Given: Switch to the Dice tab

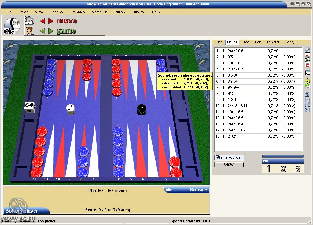Looking at the screenshot, I should point(245,42).
